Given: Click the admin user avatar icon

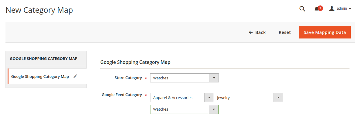Looking at the screenshot, I should click(332, 8).
